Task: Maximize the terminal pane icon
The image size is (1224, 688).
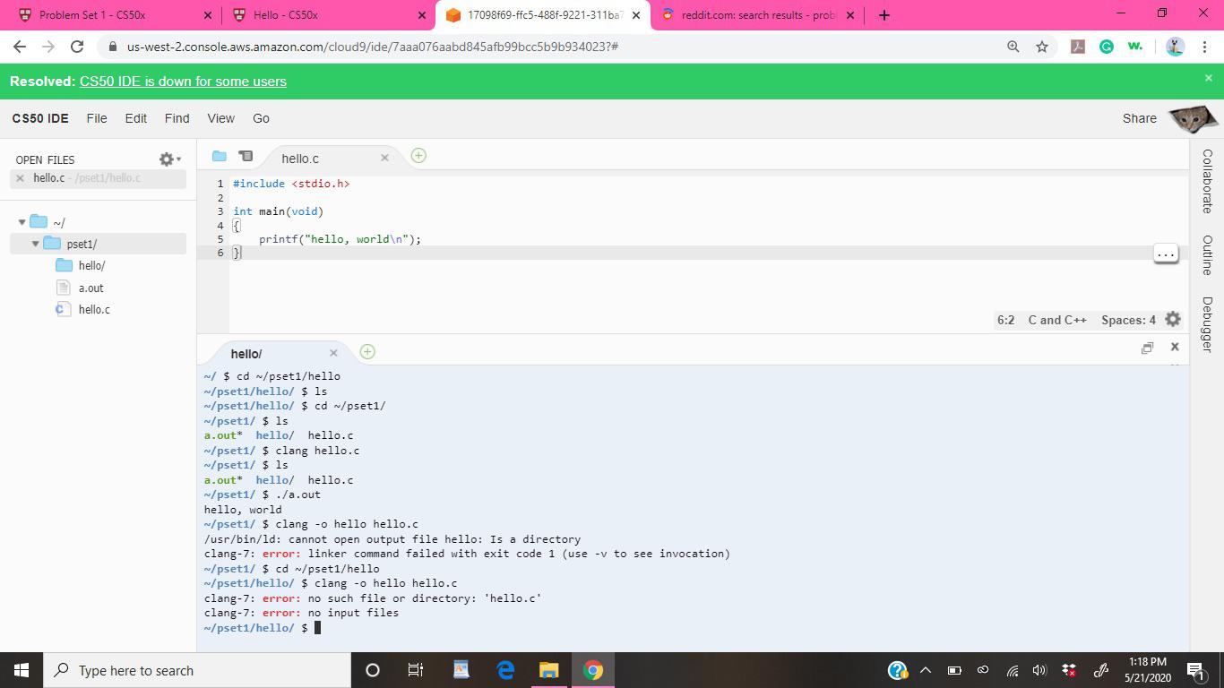Action: tap(1147, 348)
